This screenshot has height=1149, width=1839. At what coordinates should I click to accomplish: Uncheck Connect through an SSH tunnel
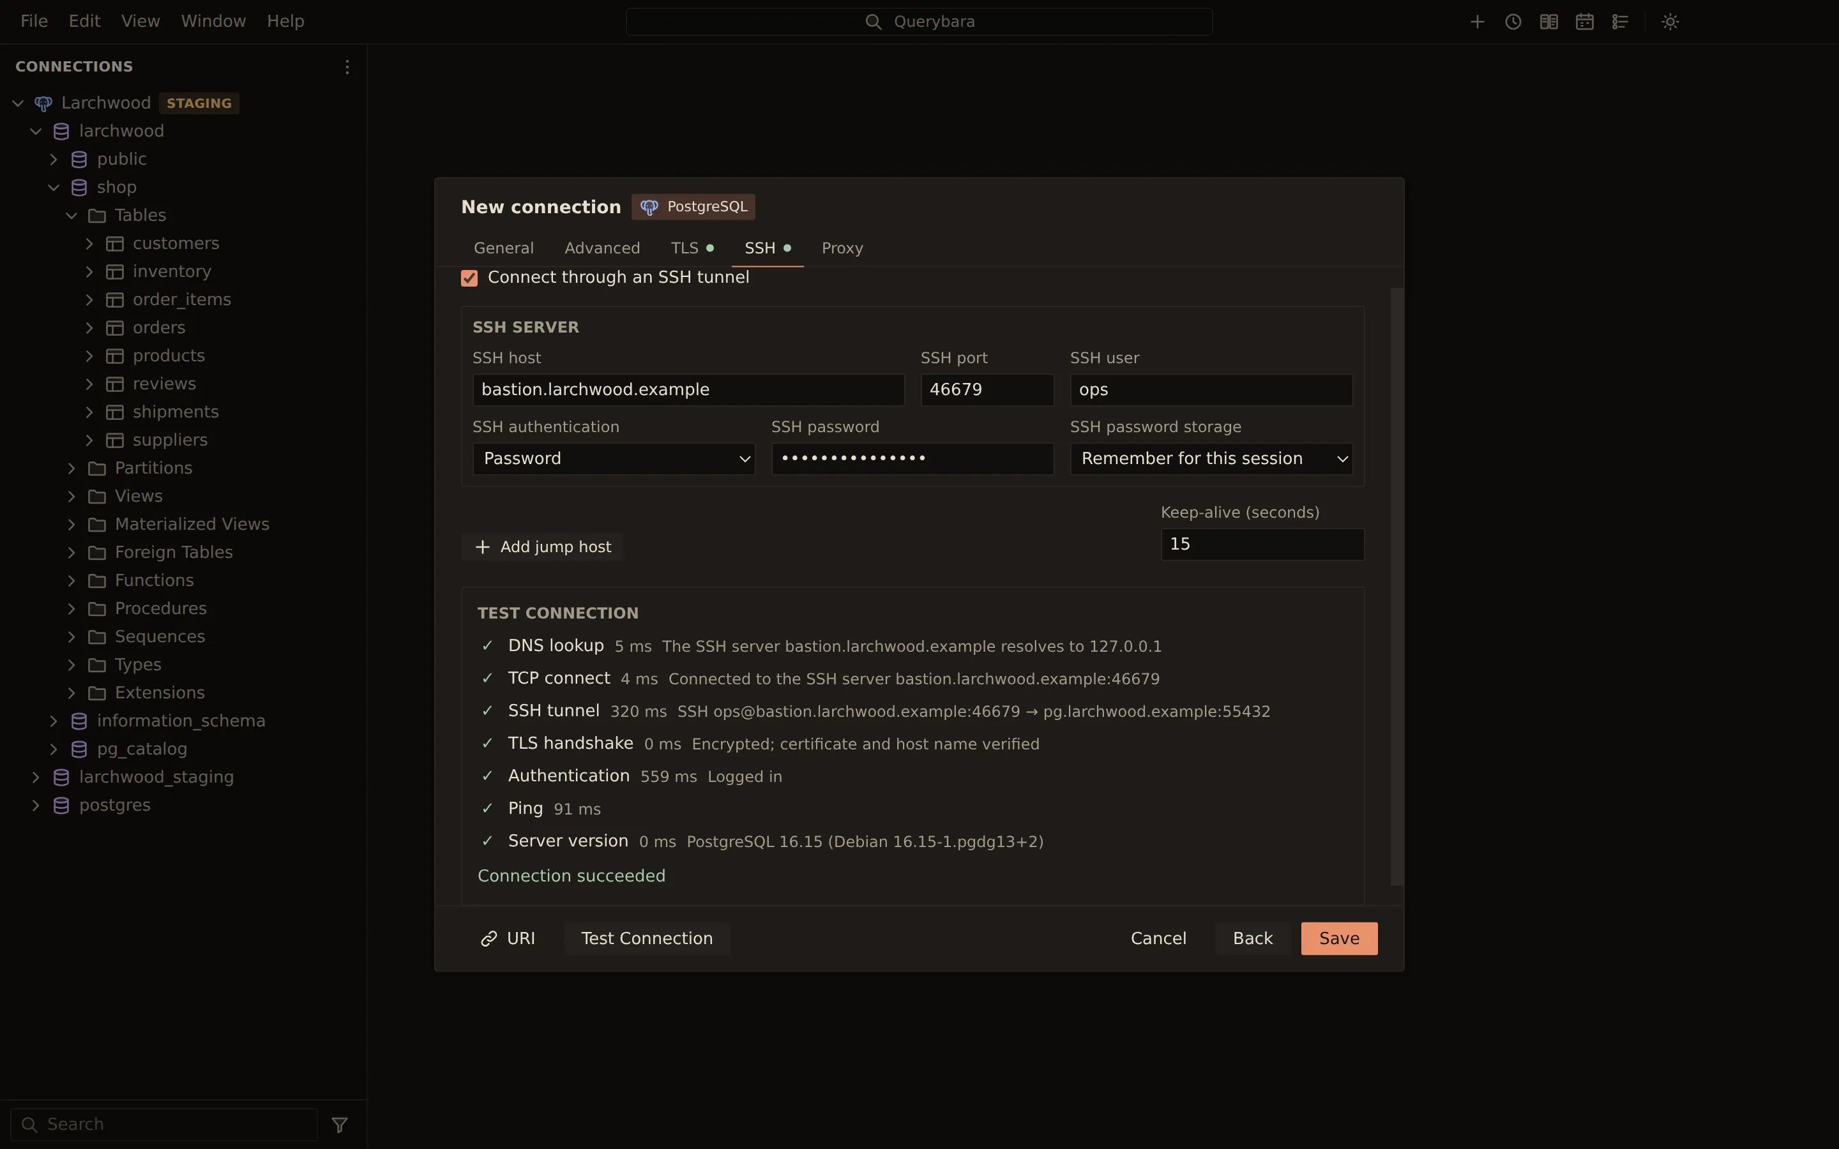pyautogui.click(x=469, y=278)
